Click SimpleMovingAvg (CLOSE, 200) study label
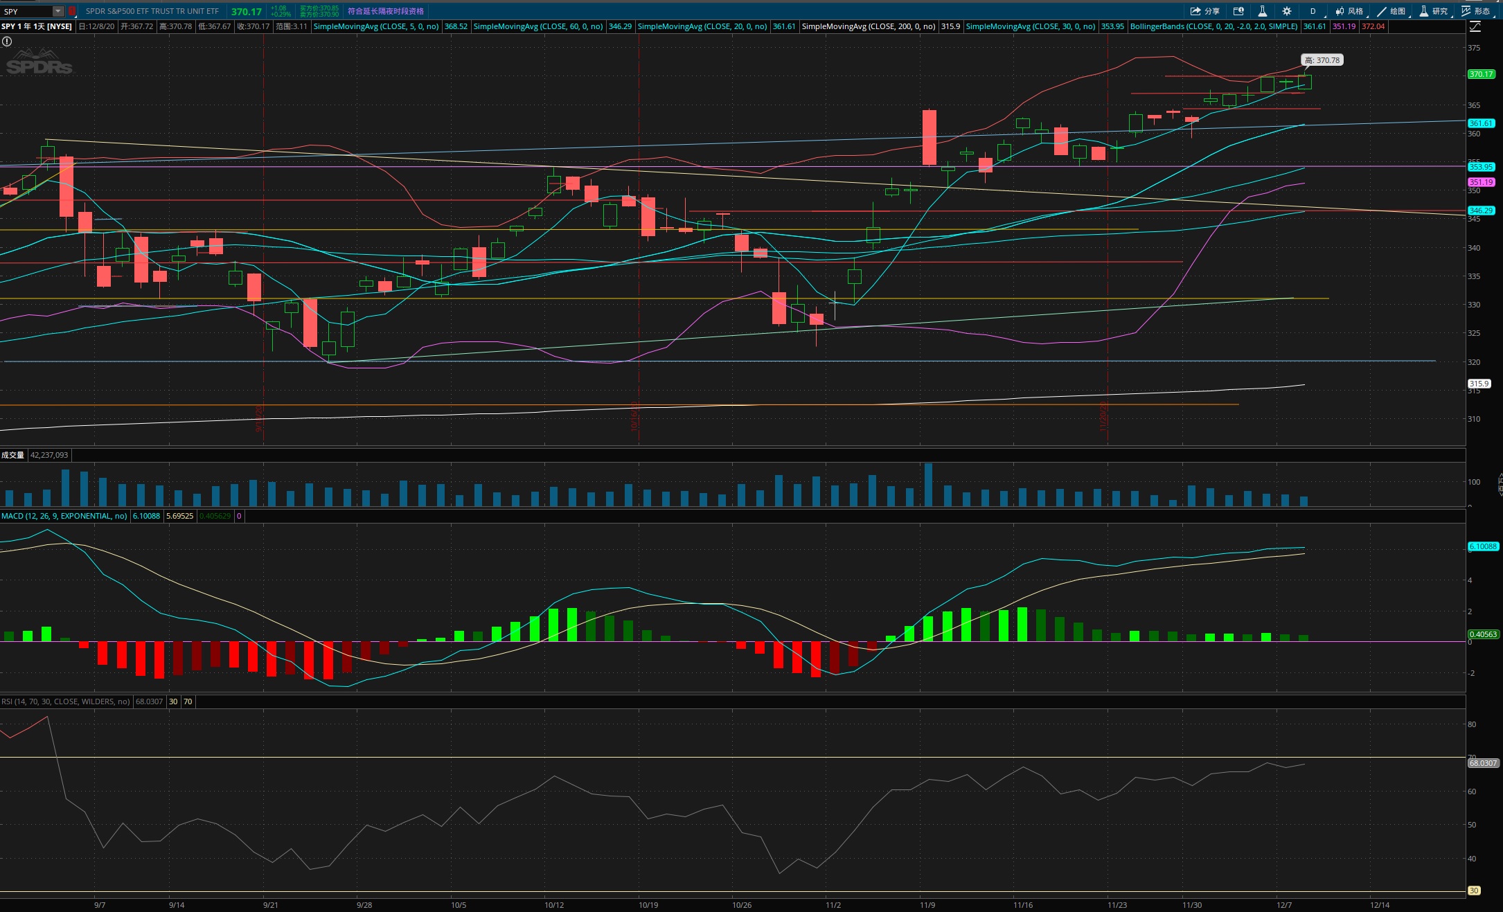The height and width of the screenshot is (912, 1503). coord(868,26)
